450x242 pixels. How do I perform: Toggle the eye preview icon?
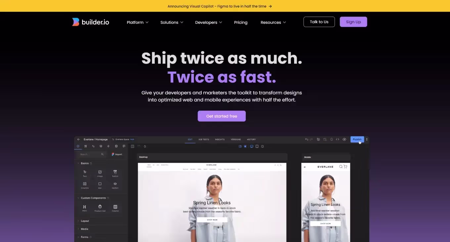pyautogui.click(x=344, y=140)
